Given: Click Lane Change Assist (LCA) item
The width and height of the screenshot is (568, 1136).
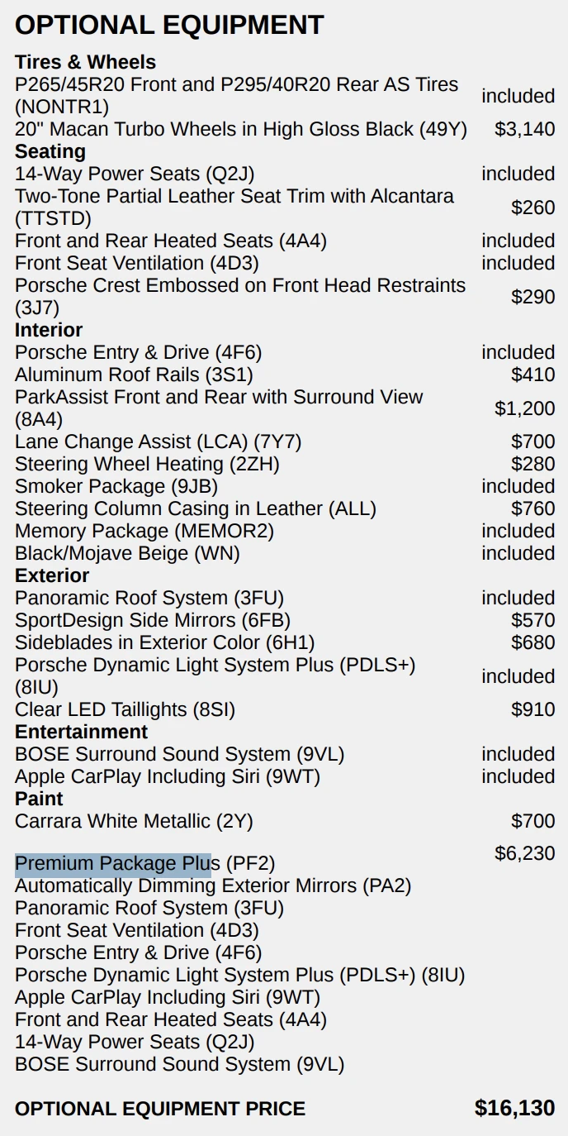Looking at the screenshot, I should pos(159,442).
